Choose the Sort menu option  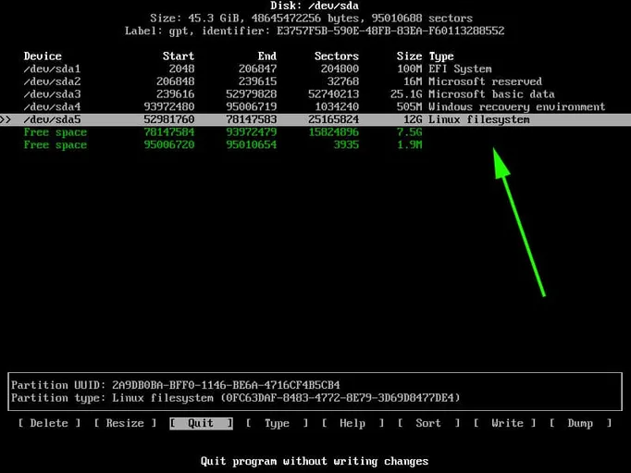point(428,423)
